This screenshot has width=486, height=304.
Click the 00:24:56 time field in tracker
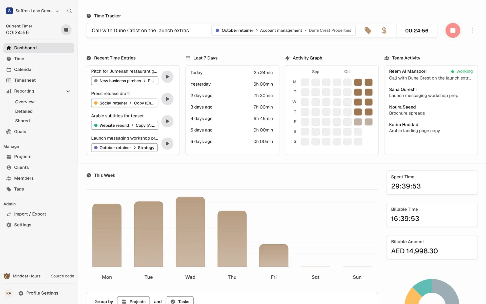pyautogui.click(x=417, y=31)
